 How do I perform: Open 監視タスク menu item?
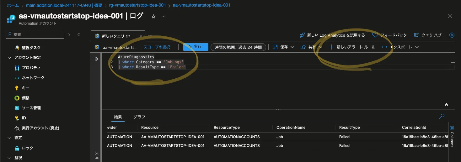point(28,48)
